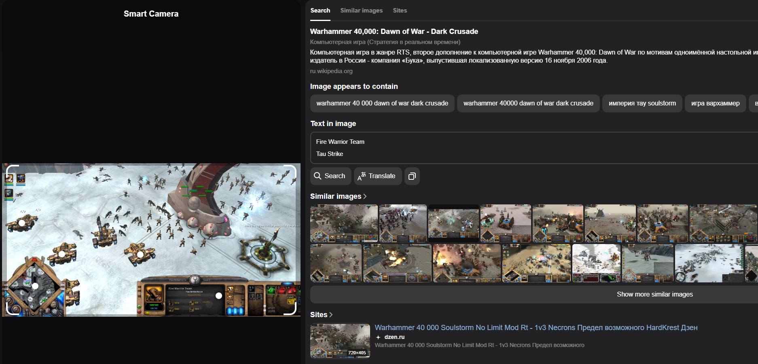Open the fifth similar image in the top row
Screen dimensions: 758x364
[558, 223]
